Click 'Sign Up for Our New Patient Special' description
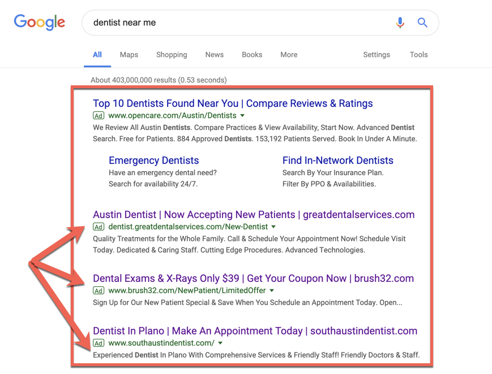Screen dimensions: 492x374 pos(247,303)
